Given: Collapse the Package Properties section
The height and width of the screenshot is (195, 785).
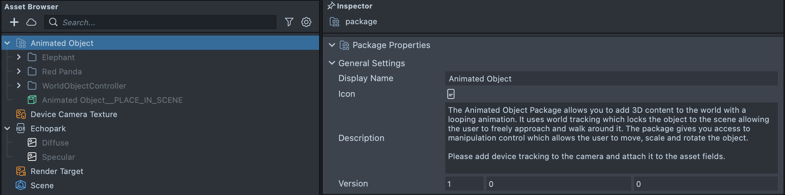Looking at the screenshot, I should pyautogui.click(x=332, y=45).
